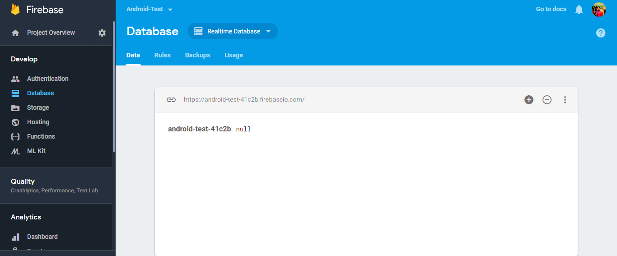The height and width of the screenshot is (256, 617).
Task: Switch to the Data tab
Action: coord(133,55)
